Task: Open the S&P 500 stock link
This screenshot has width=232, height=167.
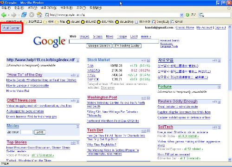Action: (93, 79)
